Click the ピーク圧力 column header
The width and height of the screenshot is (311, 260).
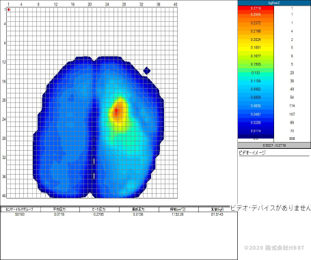tap(98, 209)
